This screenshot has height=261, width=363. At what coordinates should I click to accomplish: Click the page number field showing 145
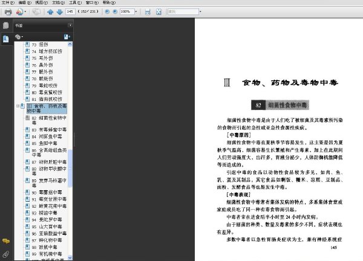tap(70, 11)
